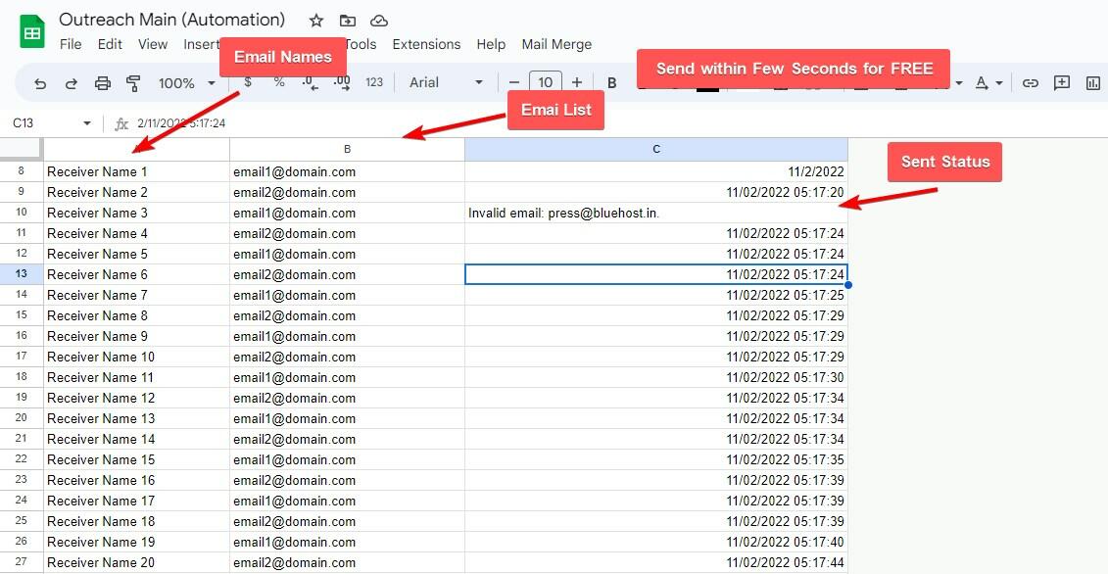Increase decimal places

[x=341, y=82]
